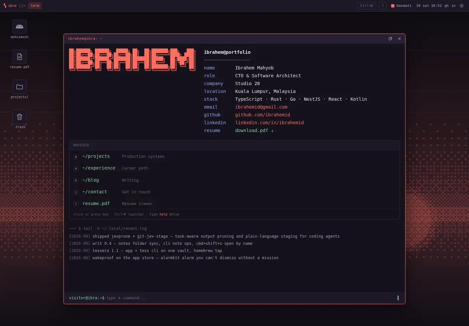Click the p key badge beside ~/projects
Viewport: 469px width, 326px height.
pos(76,157)
